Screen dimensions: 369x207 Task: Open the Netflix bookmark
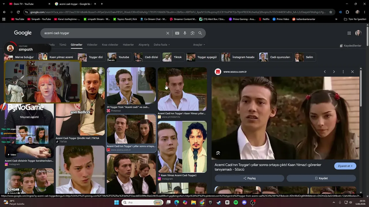(264, 19)
